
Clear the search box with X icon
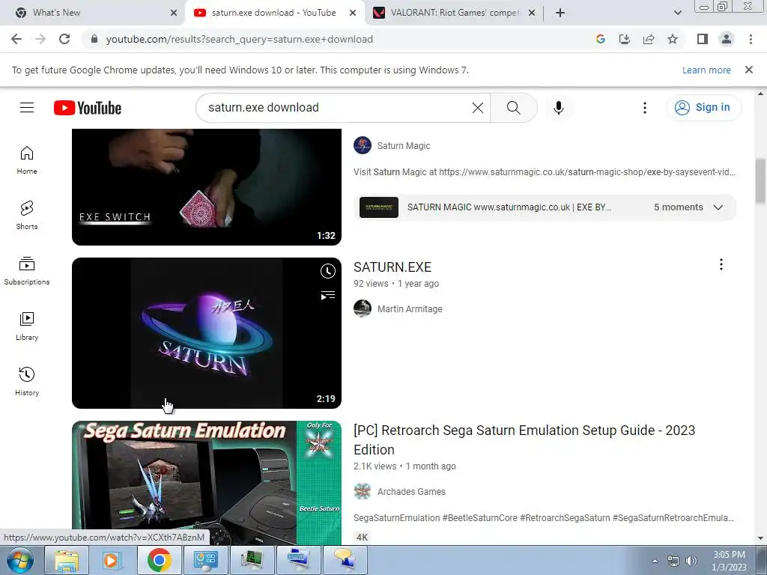(477, 108)
